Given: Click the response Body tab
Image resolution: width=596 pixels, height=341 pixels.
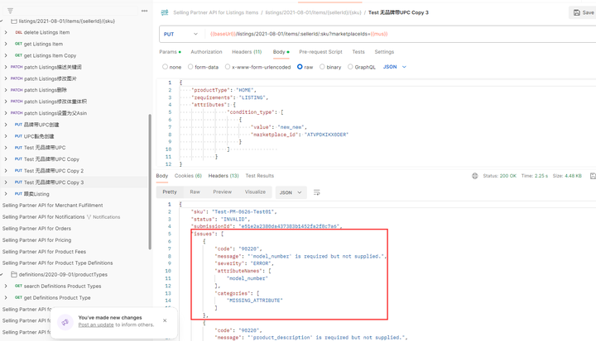Looking at the screenshot, I should (162, 176).
